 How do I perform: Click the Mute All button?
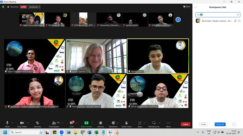[220, 124]
